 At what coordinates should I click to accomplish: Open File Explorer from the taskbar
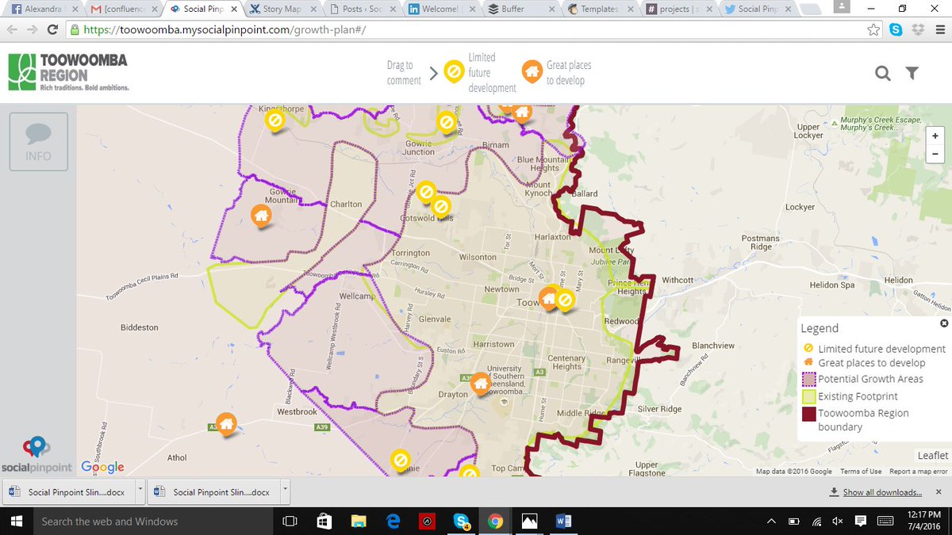point(359,521)
